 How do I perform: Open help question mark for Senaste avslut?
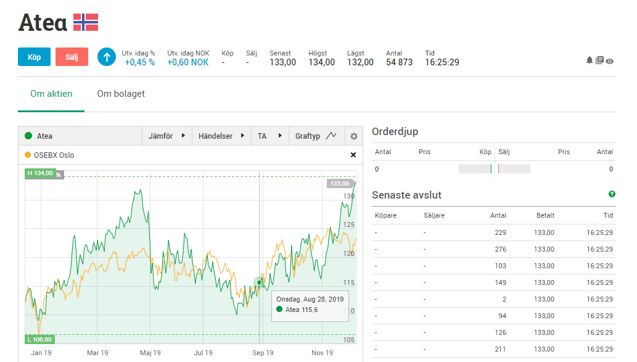(x=612, y=194)
